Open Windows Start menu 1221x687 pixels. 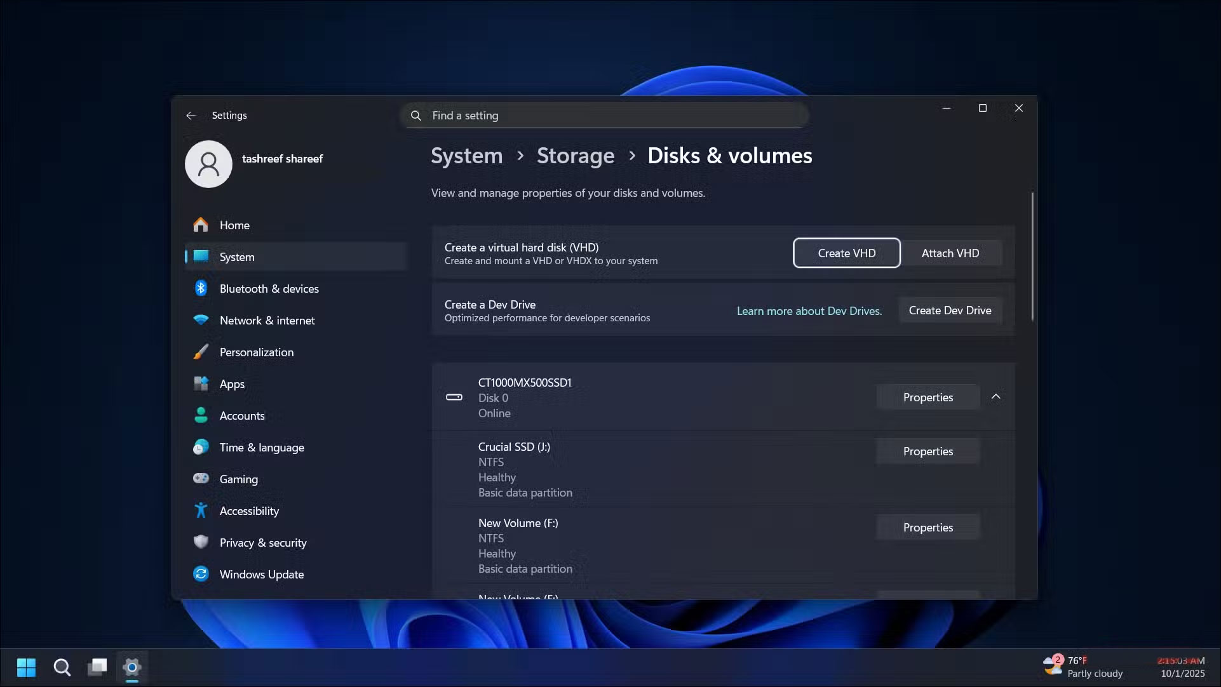26,667
